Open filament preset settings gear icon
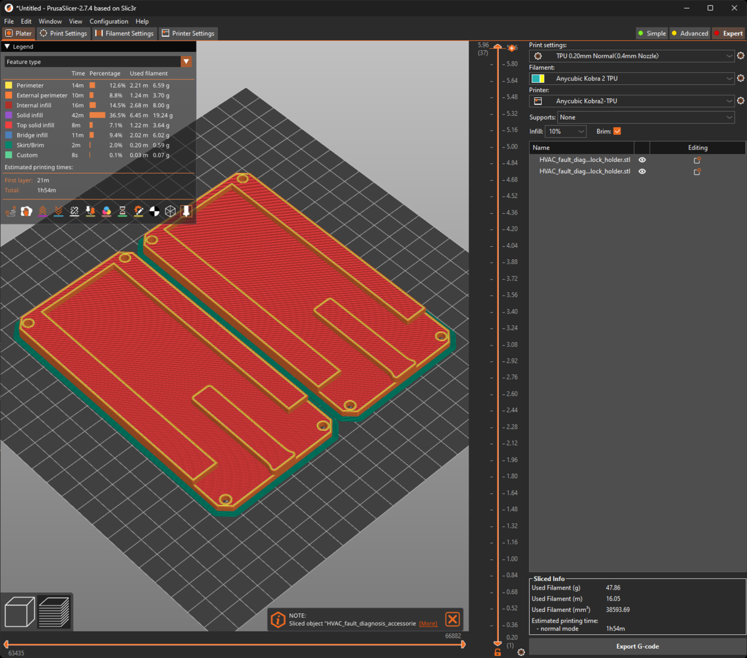This screenshot has width=747, height=658. (740, 79)
